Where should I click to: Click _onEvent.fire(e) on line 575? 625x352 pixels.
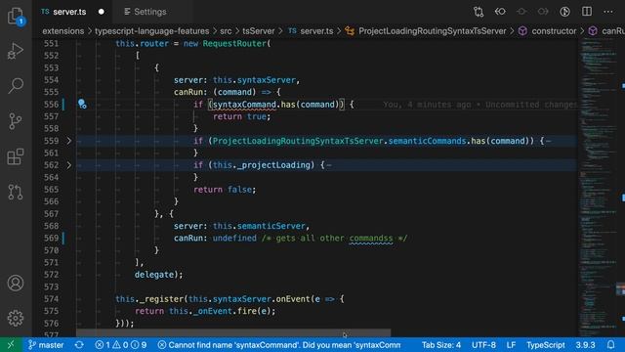233,311
